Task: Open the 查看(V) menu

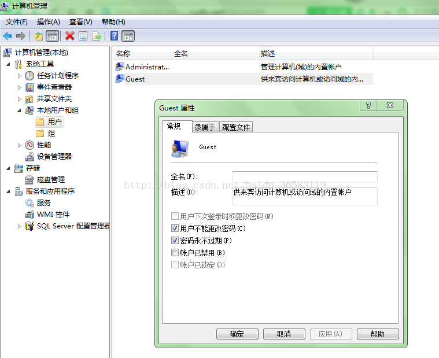Action: [81, 22]
